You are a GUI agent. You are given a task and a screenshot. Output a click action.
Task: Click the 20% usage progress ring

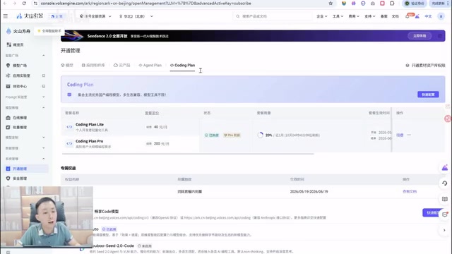click(x=260, y=135)
